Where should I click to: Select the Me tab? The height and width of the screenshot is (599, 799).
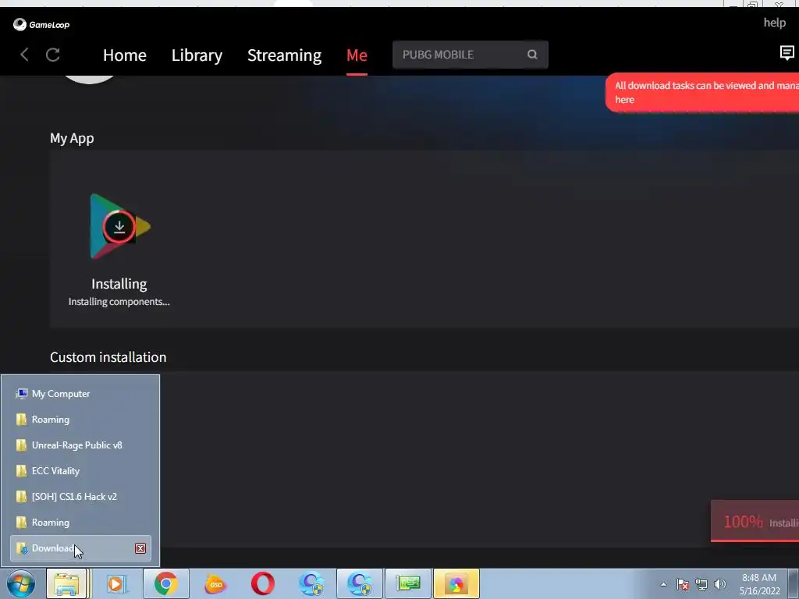tap(357, 55)
